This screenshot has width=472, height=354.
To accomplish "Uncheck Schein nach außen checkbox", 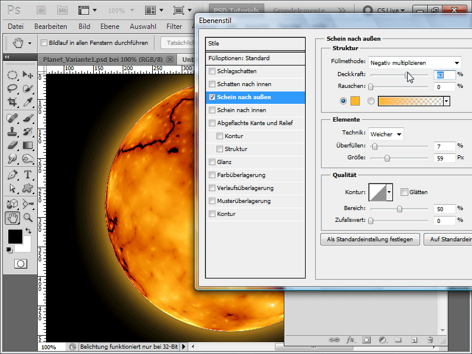I will click(x=212, y=97).
